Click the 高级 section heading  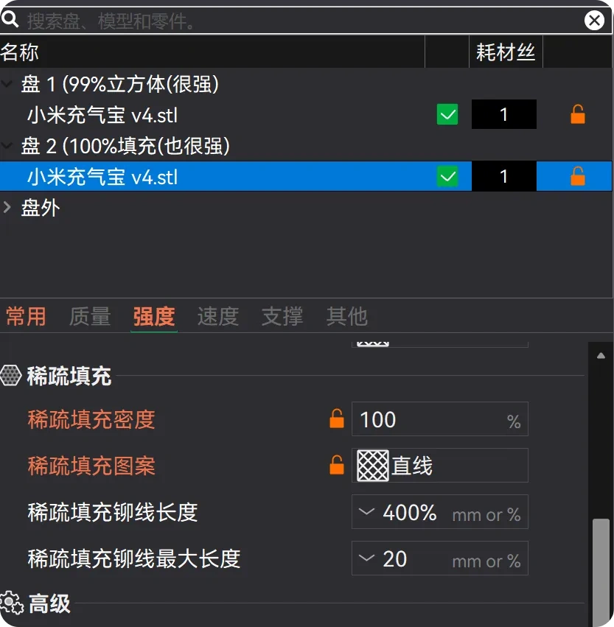pyautogui.click(x=49, y=603)
